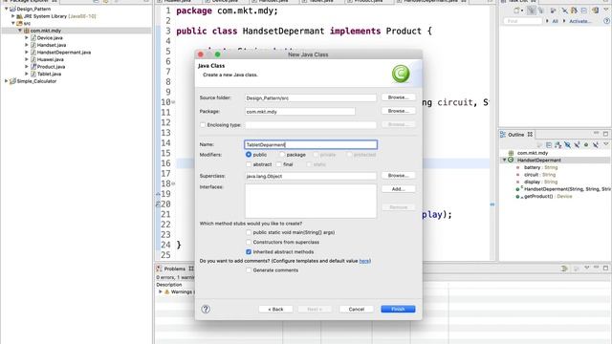Click the Outline hide non-public members icon
Image resolution: width=612 pixels, height=344 pixels.
(586, 144)
